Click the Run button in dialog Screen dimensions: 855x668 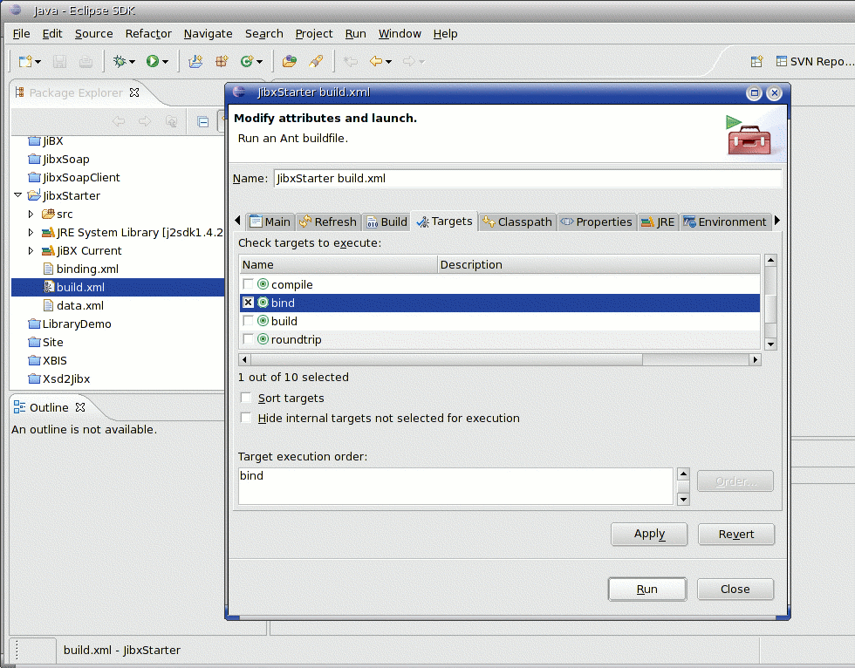(646, 590)
